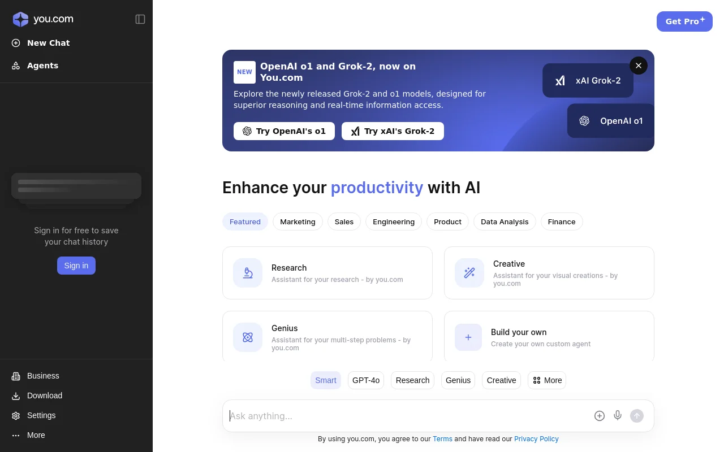
Task: Select the Smart mode chip
Action: (x=326, y=380)
